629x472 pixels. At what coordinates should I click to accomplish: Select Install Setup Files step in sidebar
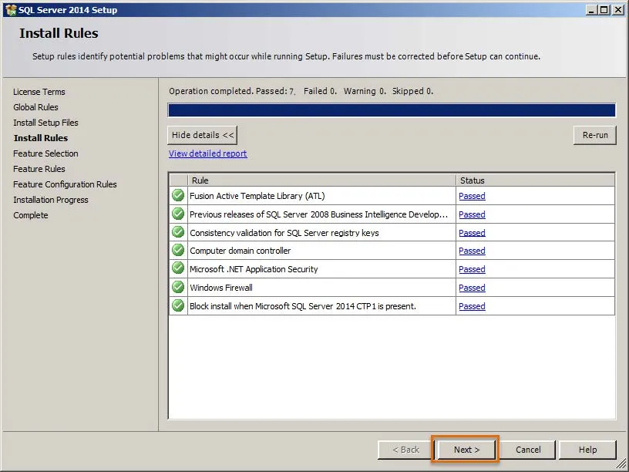45,123
